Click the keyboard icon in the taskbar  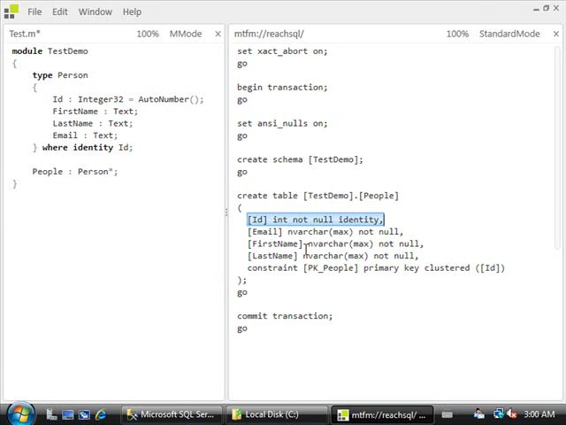[447, 414]
